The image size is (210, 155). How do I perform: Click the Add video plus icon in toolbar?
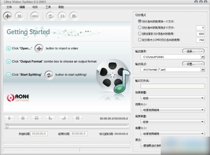coord(8,16)
